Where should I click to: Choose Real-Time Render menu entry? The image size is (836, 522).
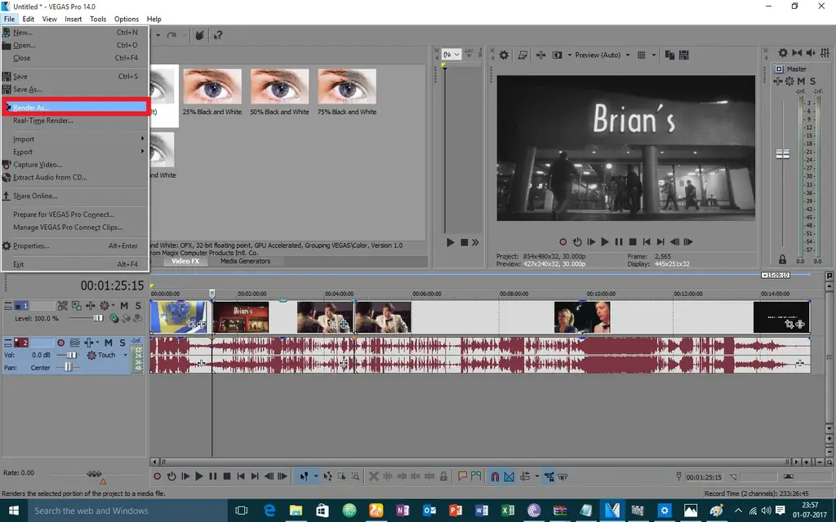coord(74,121)
